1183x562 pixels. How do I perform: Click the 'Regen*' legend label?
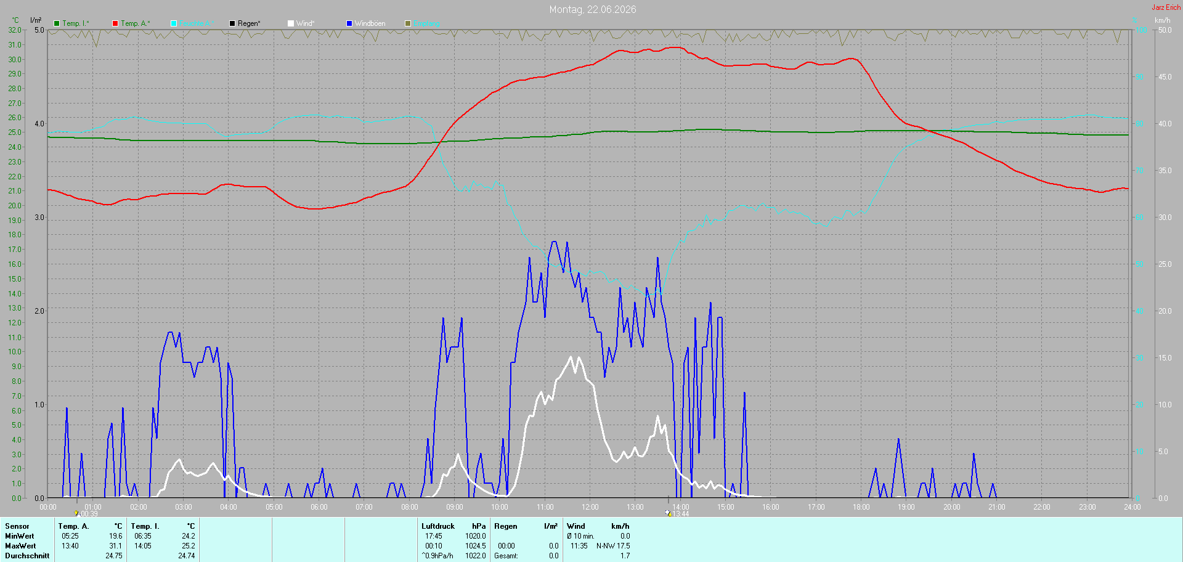[249, 23]
